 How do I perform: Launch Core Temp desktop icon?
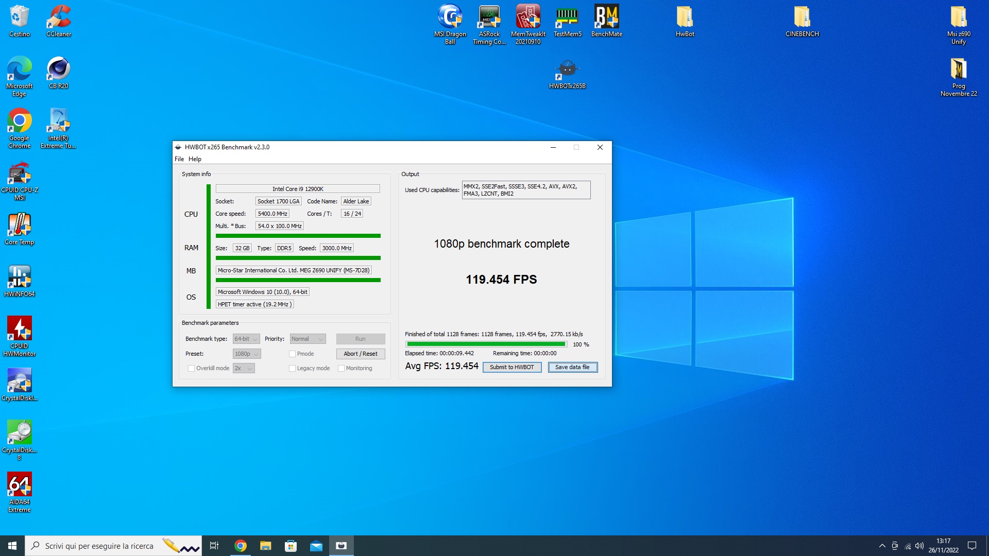tap(20, 229)
